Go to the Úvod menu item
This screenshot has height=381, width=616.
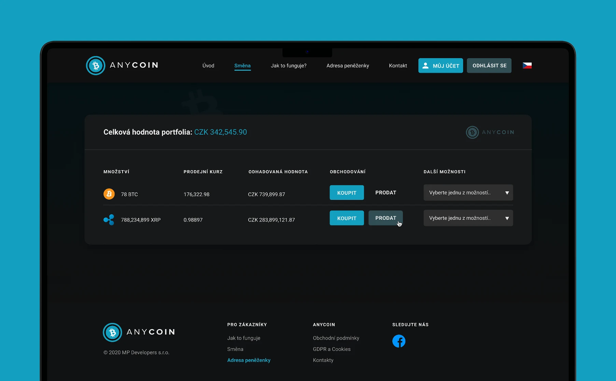208,66
